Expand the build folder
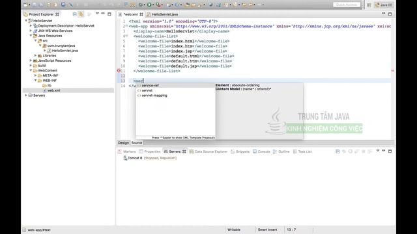417x234 pixels. point(31,65)
